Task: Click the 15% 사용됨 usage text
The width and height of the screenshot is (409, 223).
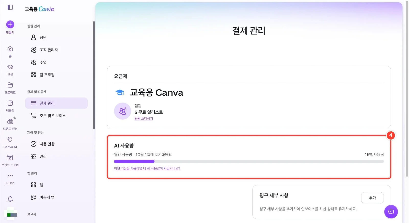Action: click(x=374, y=155)
